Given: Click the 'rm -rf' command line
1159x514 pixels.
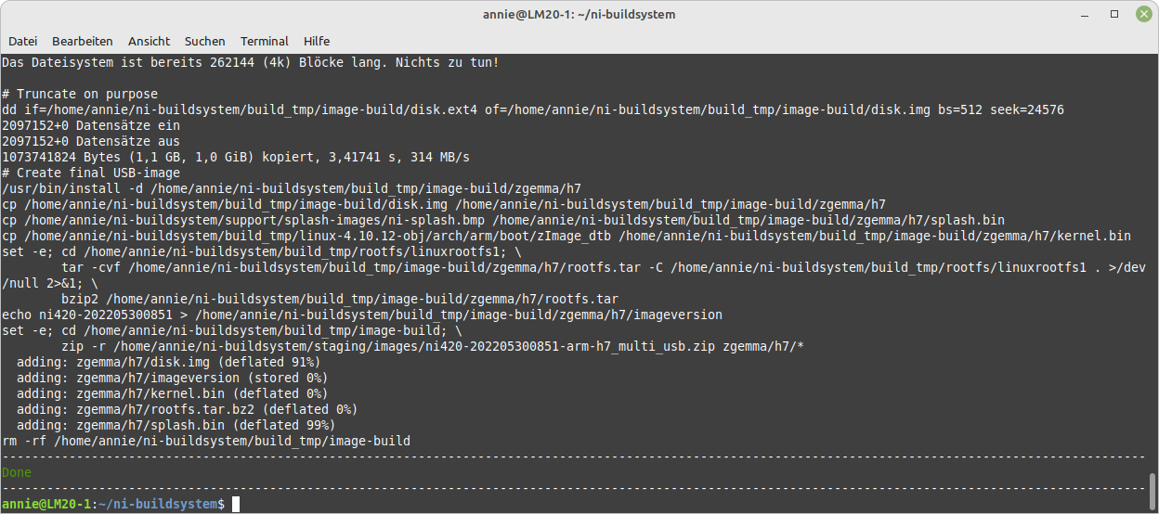Looking at the screenshot, I should [205, 441].
